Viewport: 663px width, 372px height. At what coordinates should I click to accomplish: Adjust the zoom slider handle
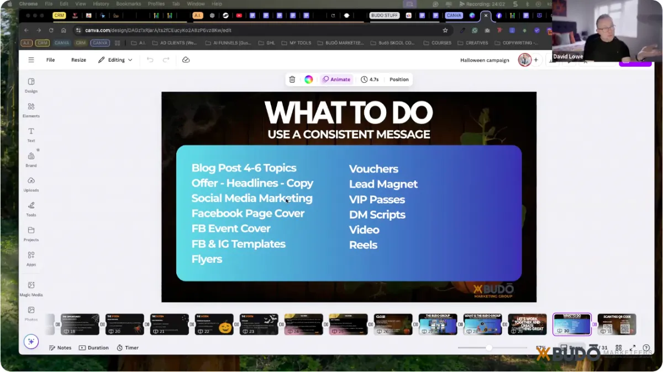(x=489, y=348)
